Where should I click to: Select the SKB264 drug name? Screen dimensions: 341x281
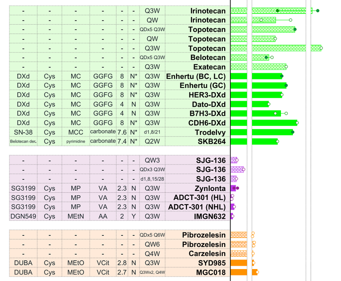pyautogui.click(x=211, y=141)
